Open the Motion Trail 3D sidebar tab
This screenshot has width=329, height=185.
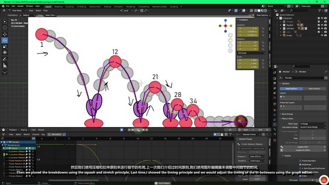[270, 60]
